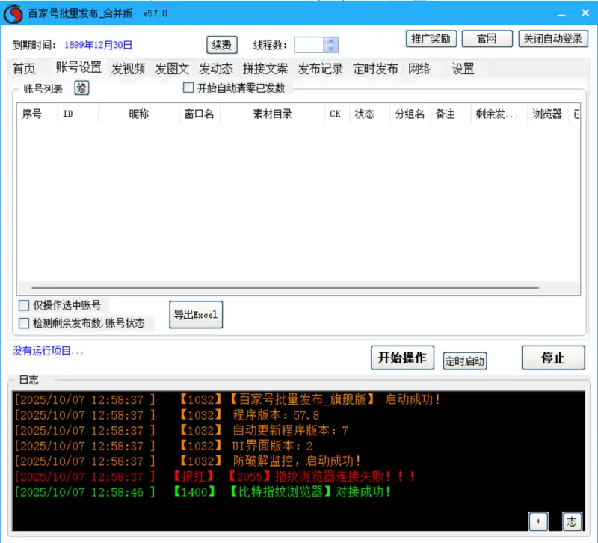The height and width of the screenshot is (543, 598).
Task: Click the 修 edit button beside 账号列表
Action: (x=81, y=88)
